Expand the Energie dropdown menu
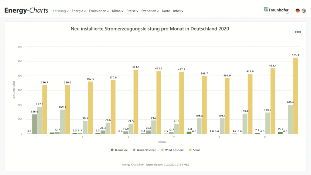 pos(79,11)
